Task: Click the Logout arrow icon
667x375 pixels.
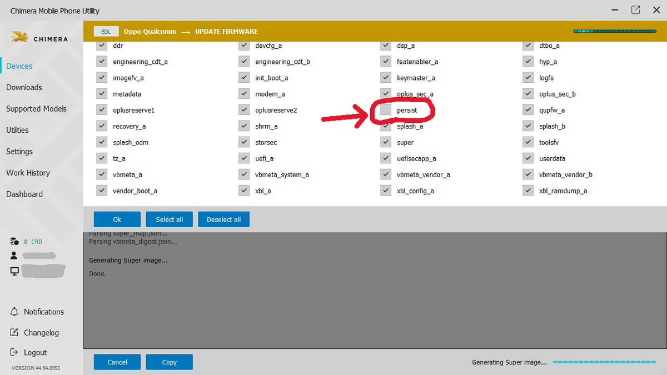Action: click(14, 352)
